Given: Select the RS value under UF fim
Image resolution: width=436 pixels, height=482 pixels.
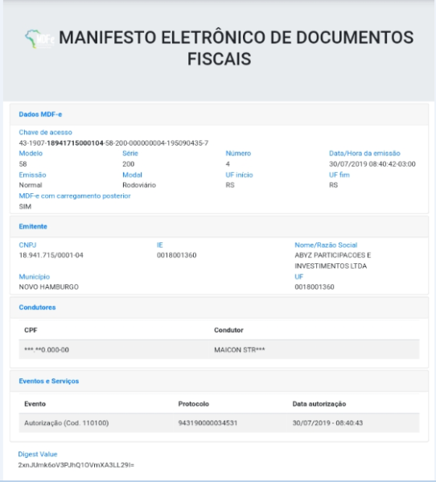Looking at the screenshot, I should (333, 185).
